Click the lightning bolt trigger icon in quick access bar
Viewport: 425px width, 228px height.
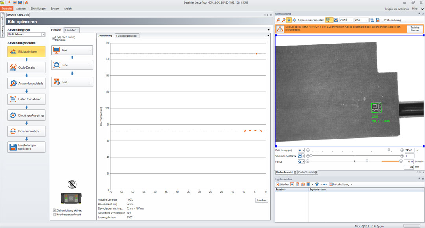tap(9, 2)
